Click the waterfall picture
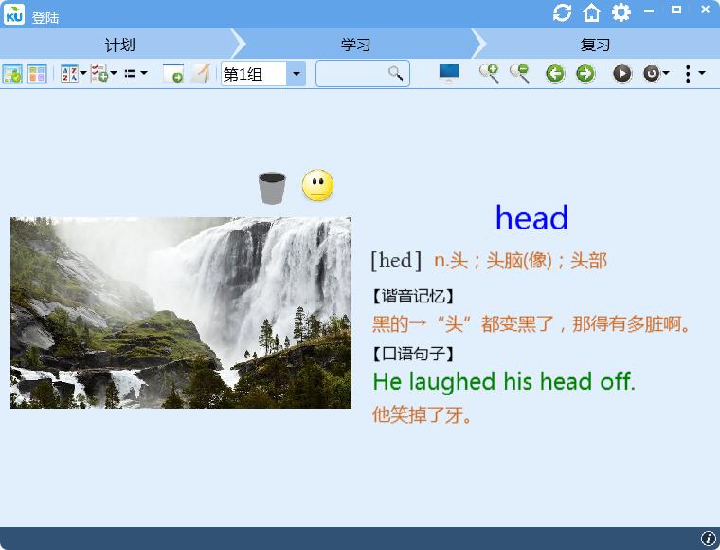The width and height of the screenshot is (720, 550). tap(181, 313)
